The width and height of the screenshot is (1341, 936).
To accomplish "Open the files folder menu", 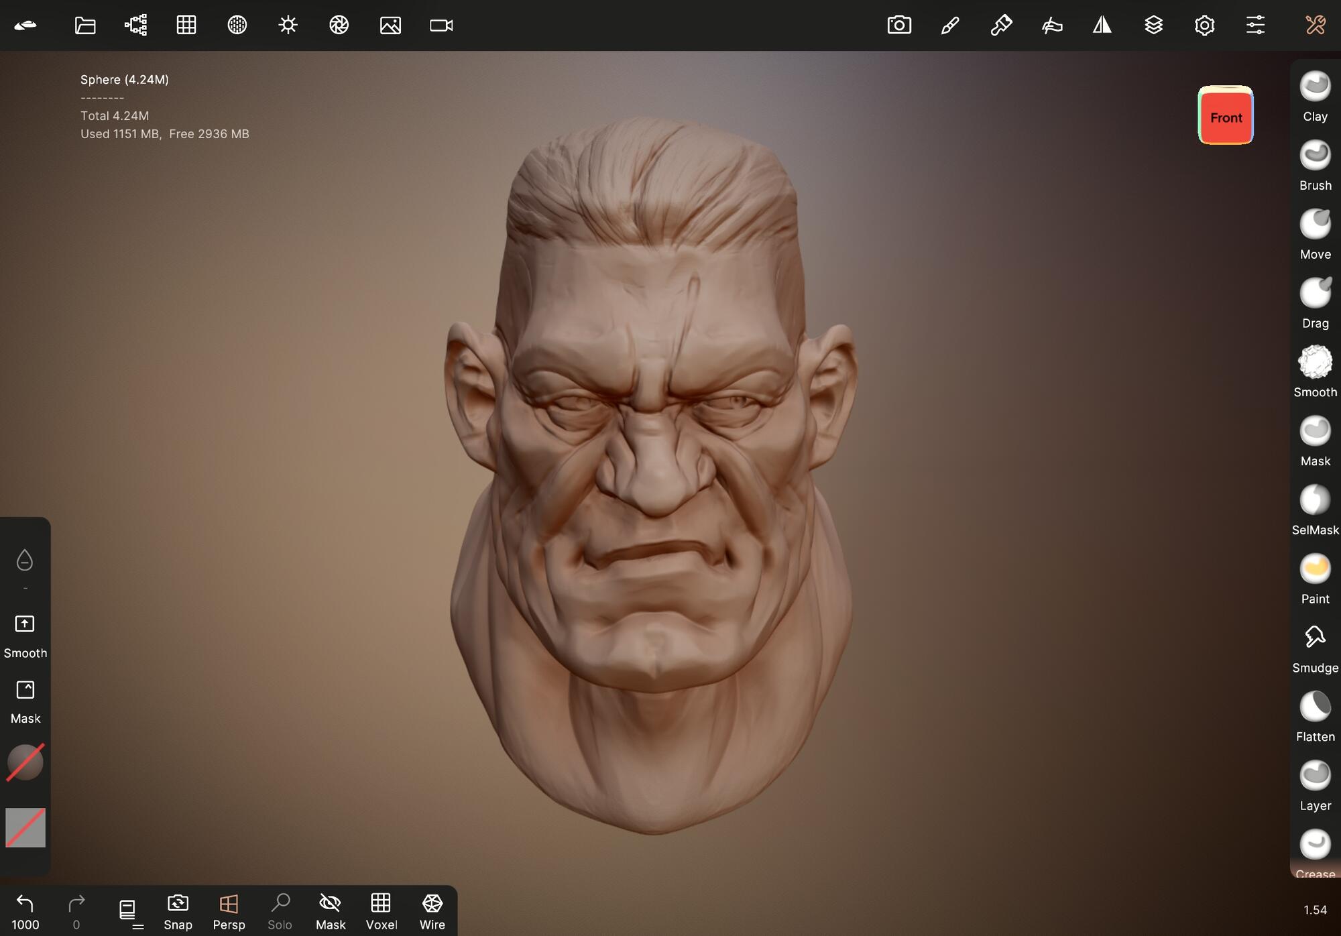I will pyautogui.click(x=85, y=25).
